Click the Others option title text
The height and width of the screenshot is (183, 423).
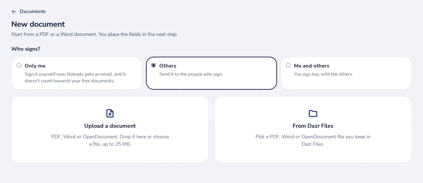tap(168, 66)
